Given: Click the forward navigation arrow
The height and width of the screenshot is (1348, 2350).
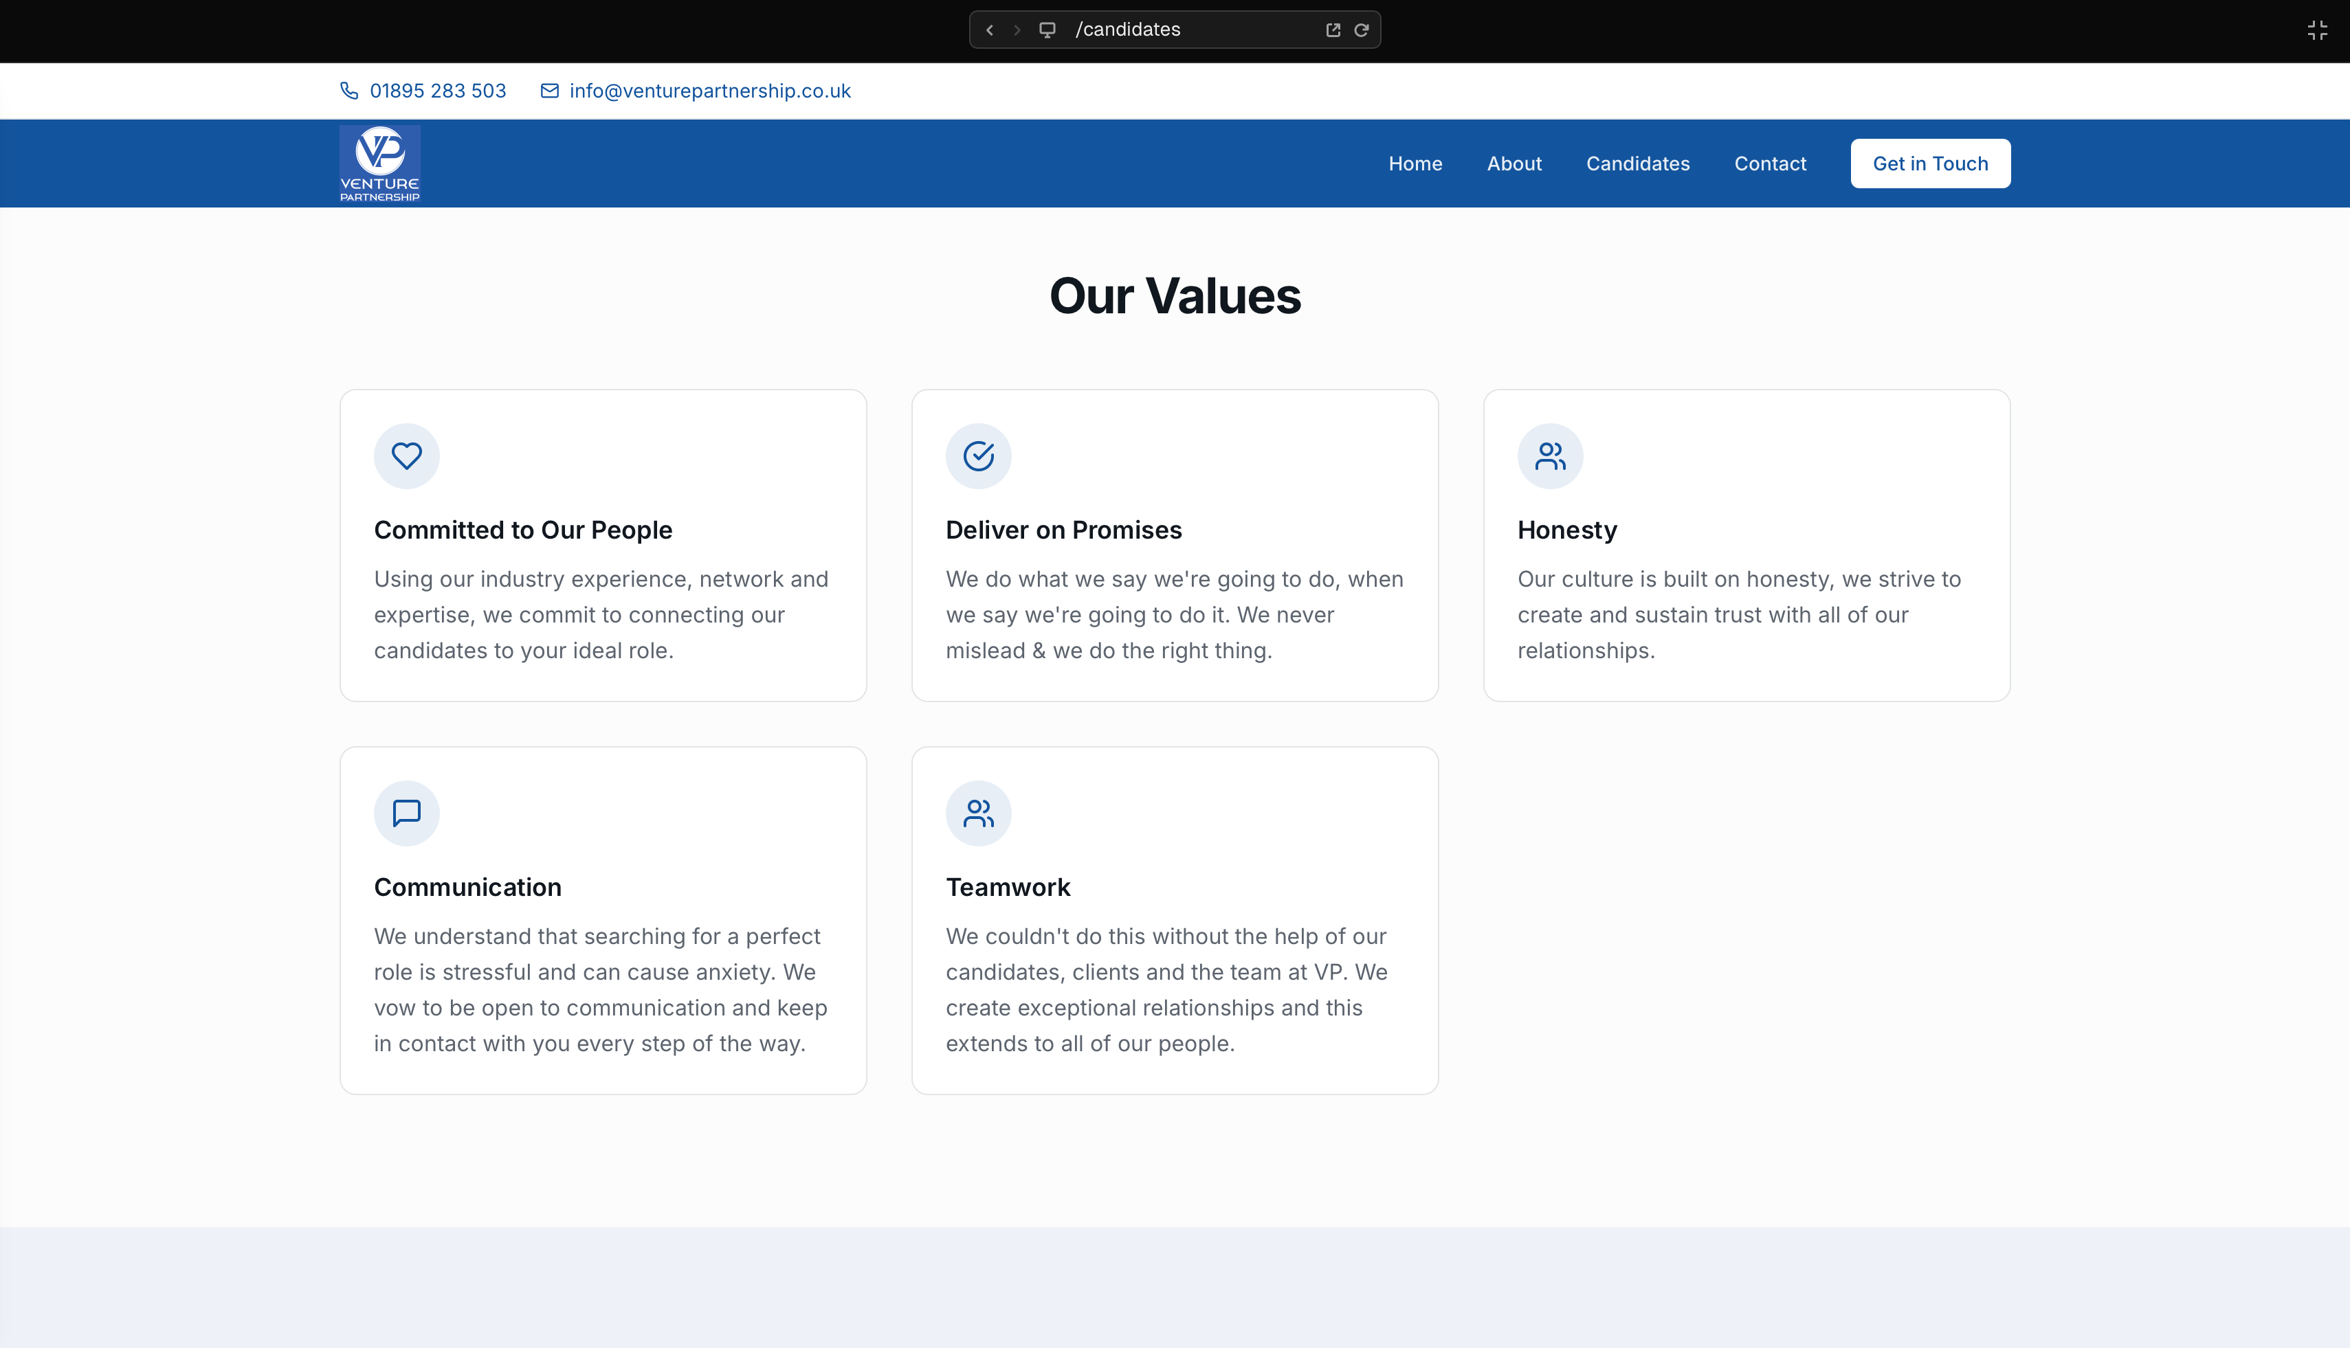Looking at the screenshot, I should pos(1017,29).
